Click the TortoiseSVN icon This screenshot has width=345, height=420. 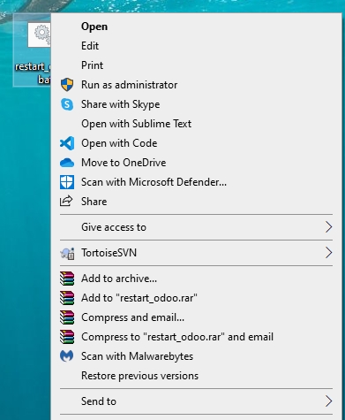pos(67,253)
